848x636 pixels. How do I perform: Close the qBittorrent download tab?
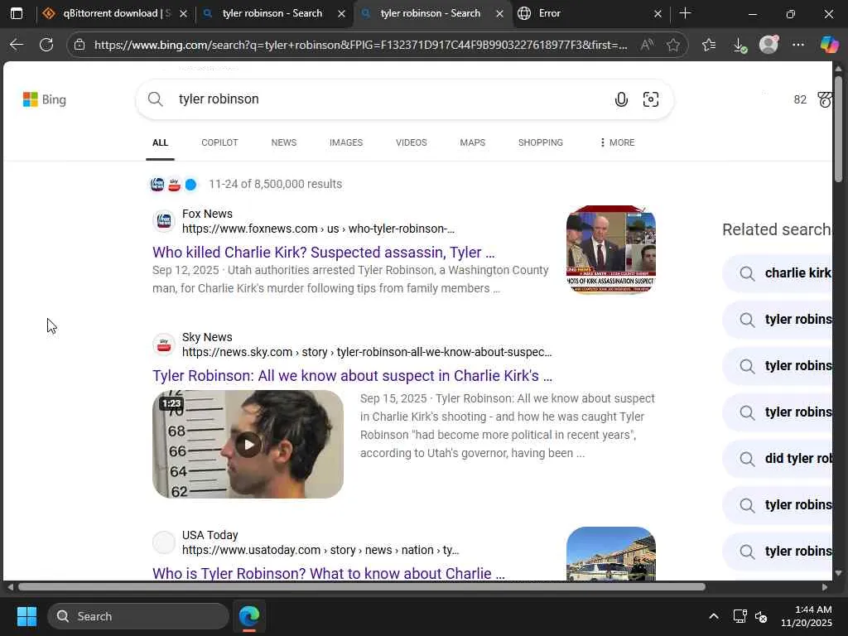click(x=183, y=13)
